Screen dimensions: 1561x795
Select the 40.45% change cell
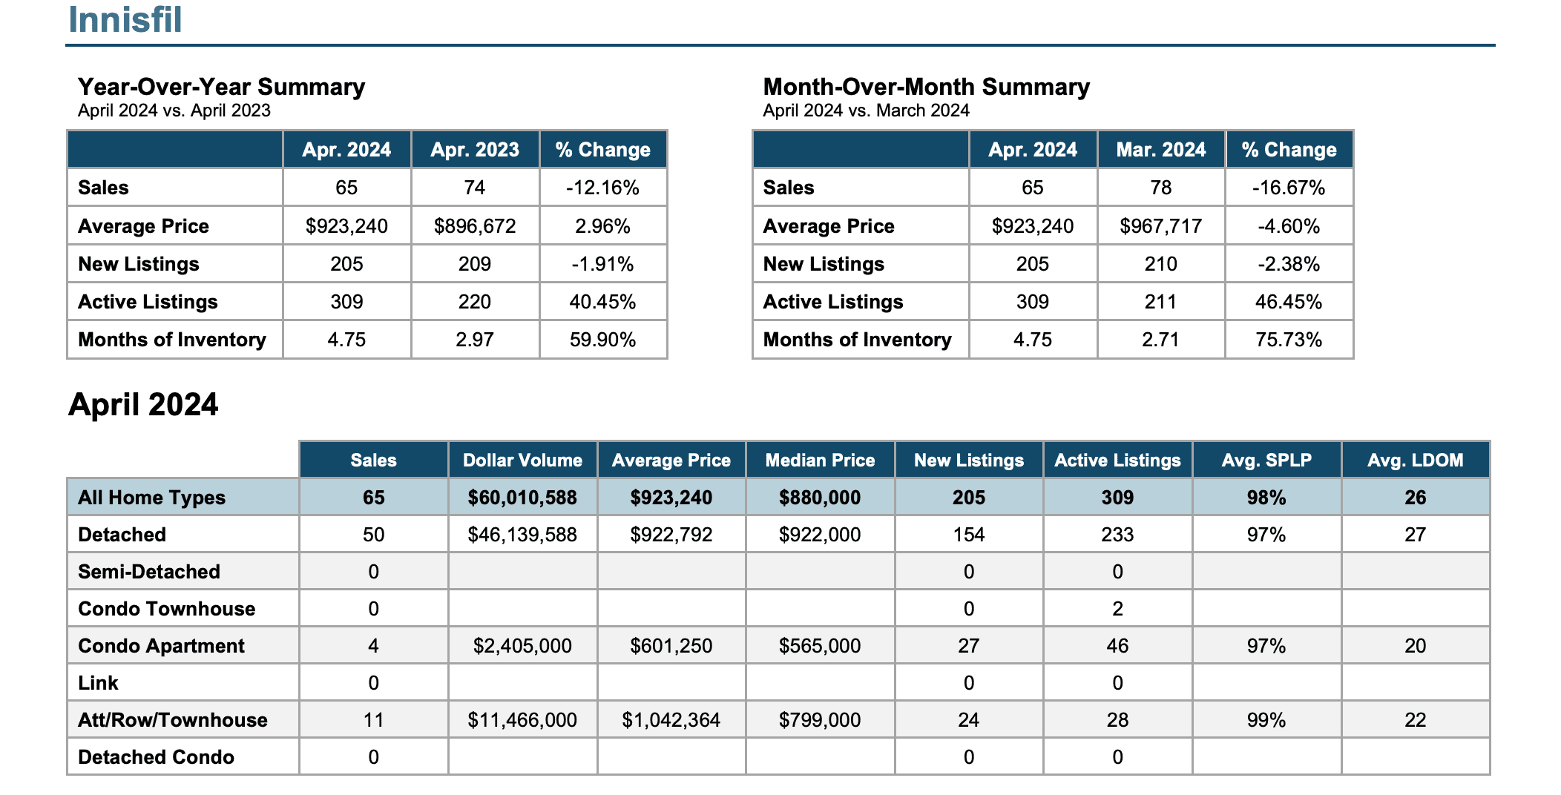pyautogui.click(x=602, y=302)
